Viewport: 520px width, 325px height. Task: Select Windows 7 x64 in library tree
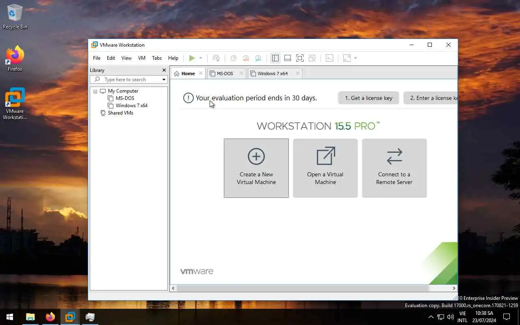point(132,106)
